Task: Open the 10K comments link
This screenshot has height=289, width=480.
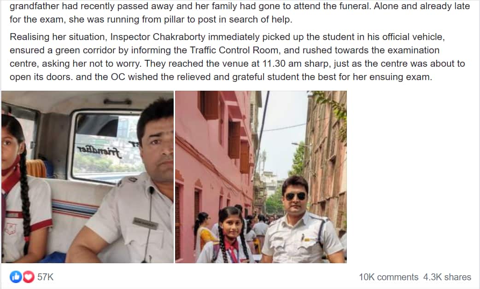Action: [388, 277]
